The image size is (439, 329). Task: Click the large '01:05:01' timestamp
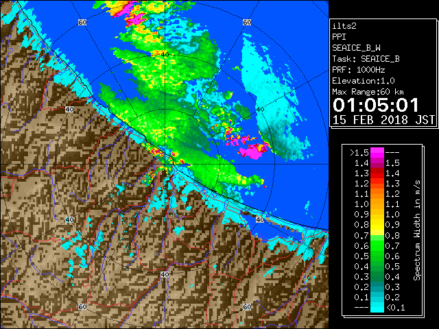[x=376, y=105]
